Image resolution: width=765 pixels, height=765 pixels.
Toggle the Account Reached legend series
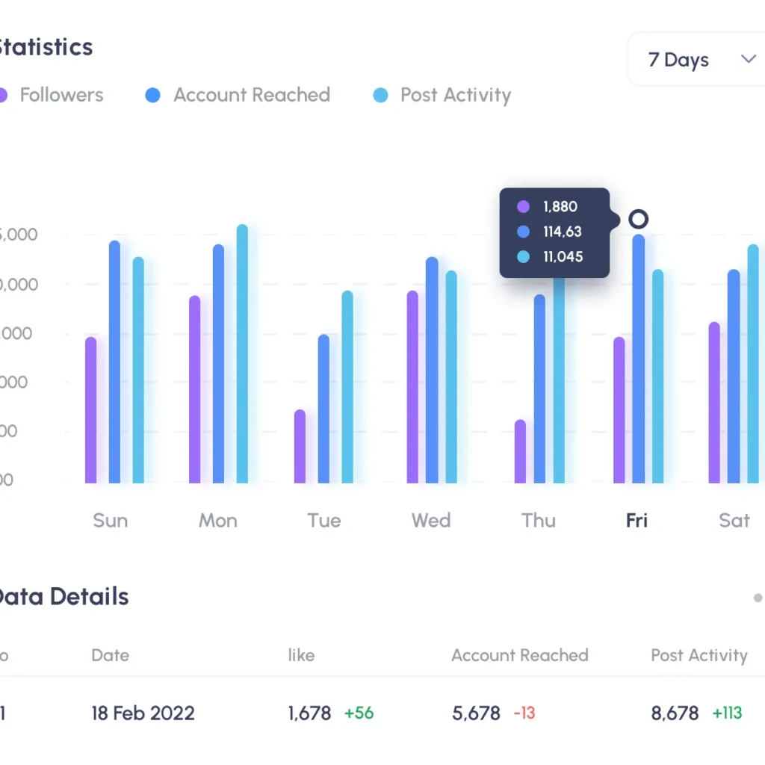251,95
